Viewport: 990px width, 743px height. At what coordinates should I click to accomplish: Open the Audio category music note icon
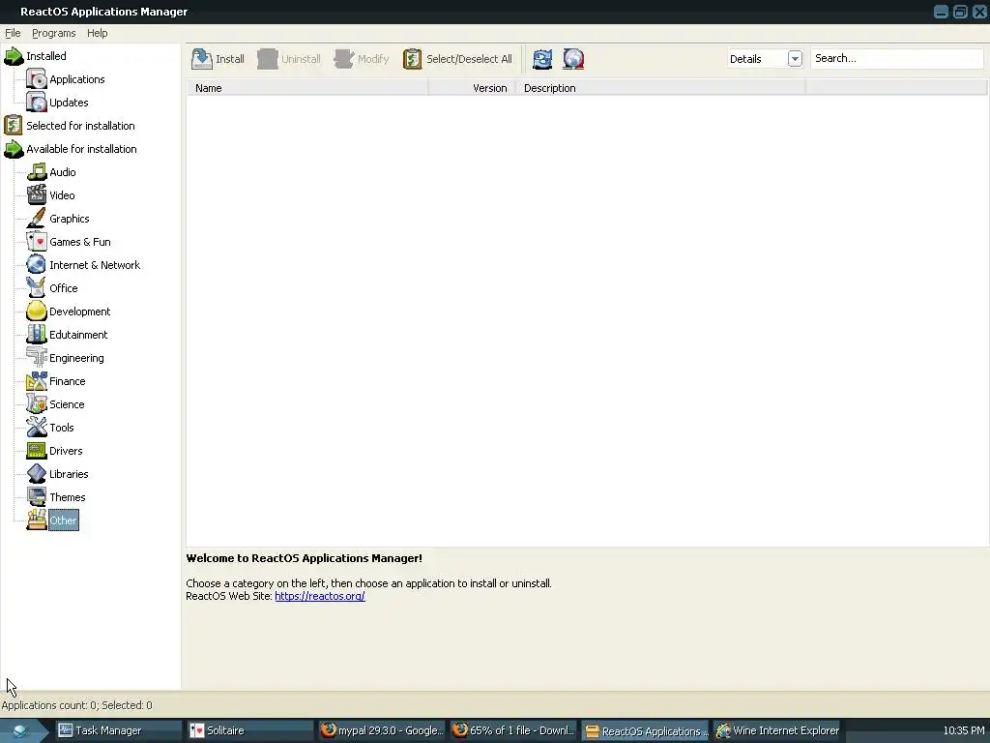(x=37, y=172)
